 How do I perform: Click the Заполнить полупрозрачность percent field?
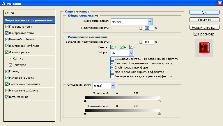click(148, 42)
